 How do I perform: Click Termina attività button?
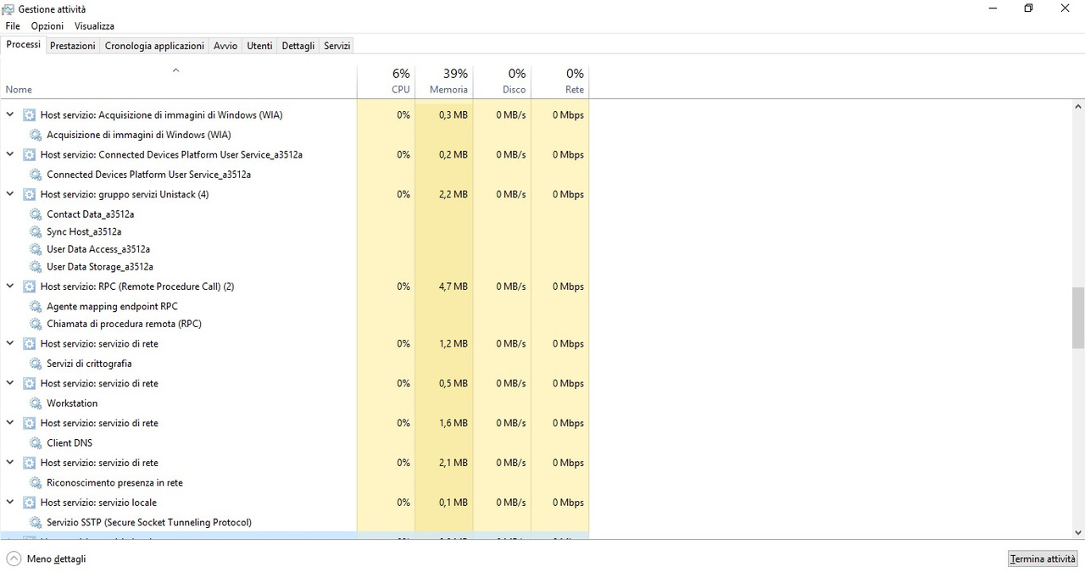1043,559
